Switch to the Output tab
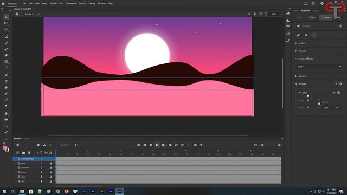The image size is (347, 195). [x=27, y=139]
